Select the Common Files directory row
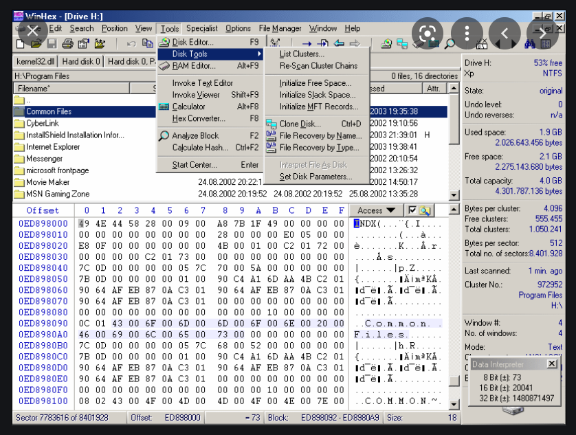The image size is (576, 435). pos(230,112)
